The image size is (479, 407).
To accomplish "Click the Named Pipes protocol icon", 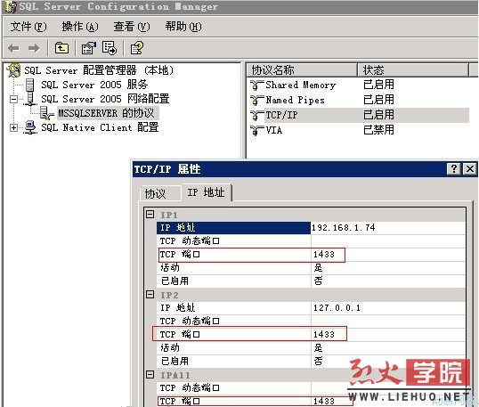I will [256, 101].
